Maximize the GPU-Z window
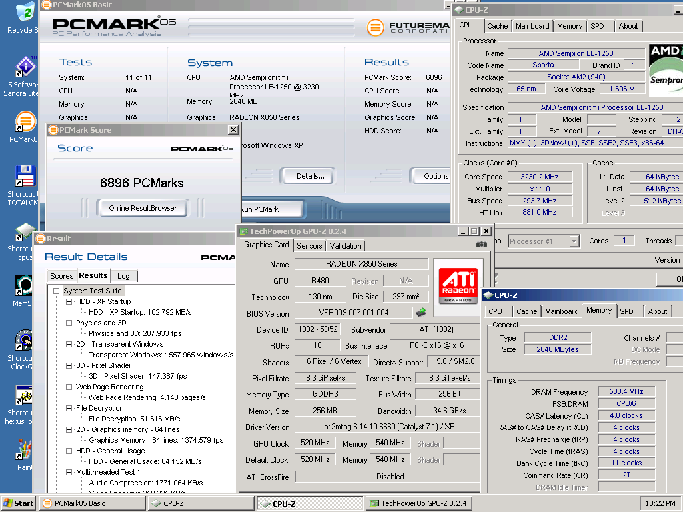 (x=474, y=231)
